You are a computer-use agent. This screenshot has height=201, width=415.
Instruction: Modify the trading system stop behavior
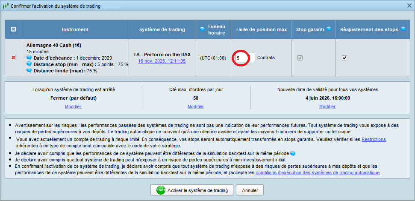73,106
